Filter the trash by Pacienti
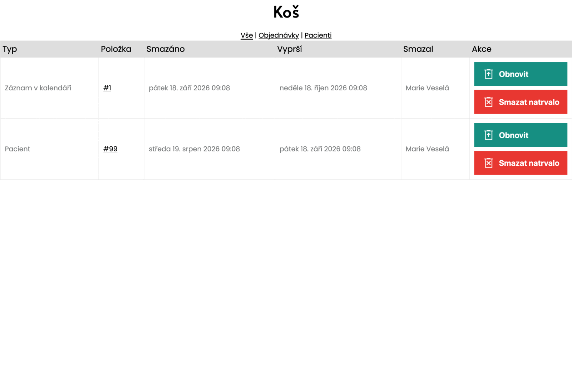 tap(318, 35)
